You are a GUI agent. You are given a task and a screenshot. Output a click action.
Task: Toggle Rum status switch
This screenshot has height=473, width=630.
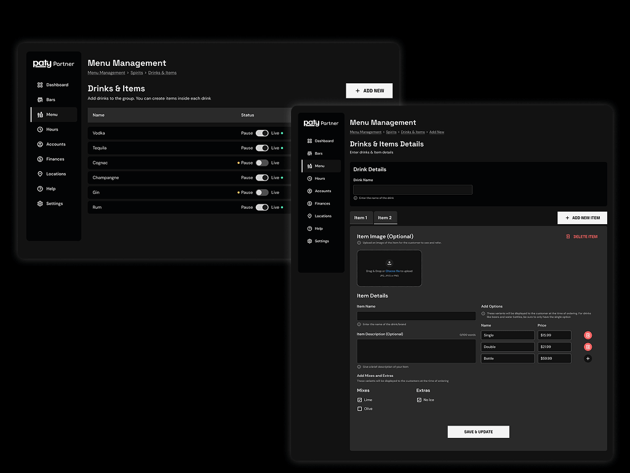262,208
